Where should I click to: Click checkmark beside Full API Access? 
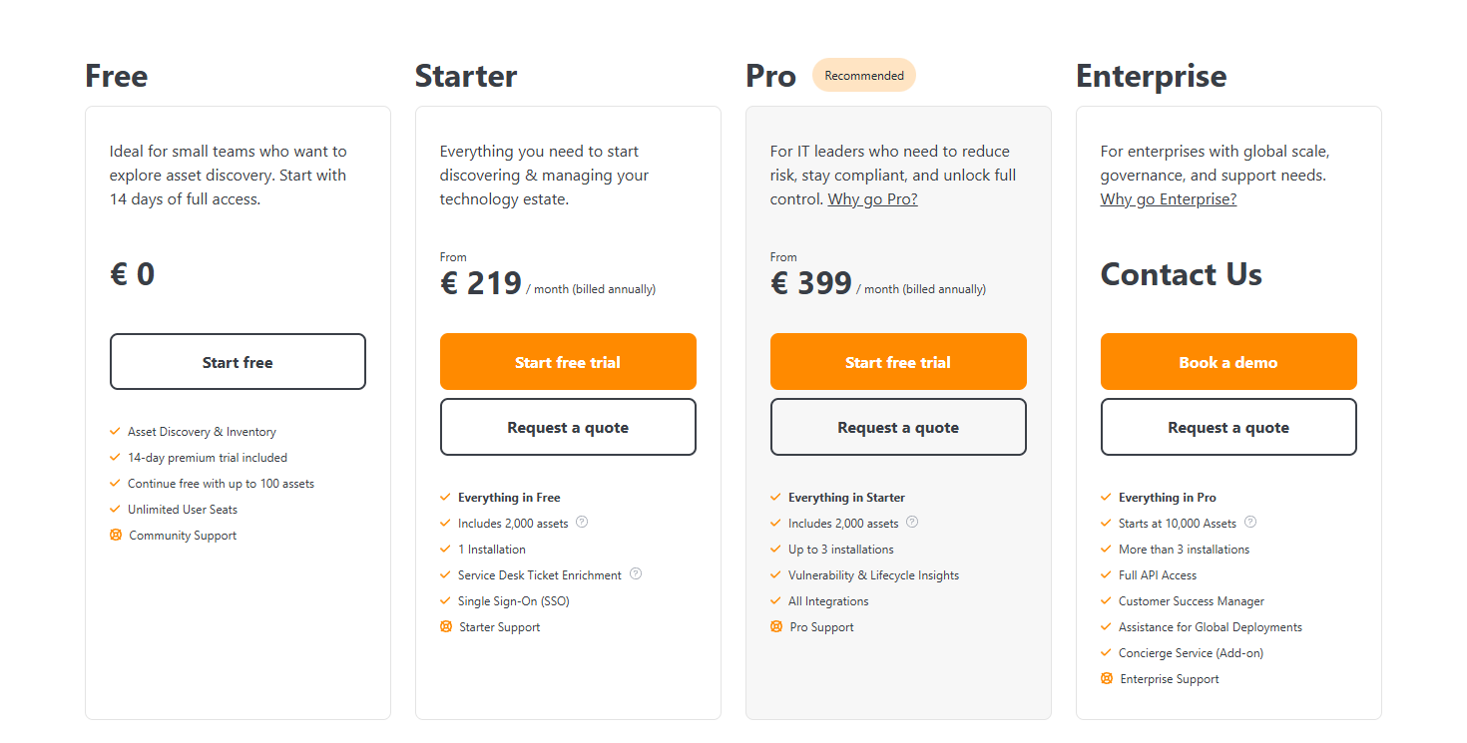click(1106, 574)
